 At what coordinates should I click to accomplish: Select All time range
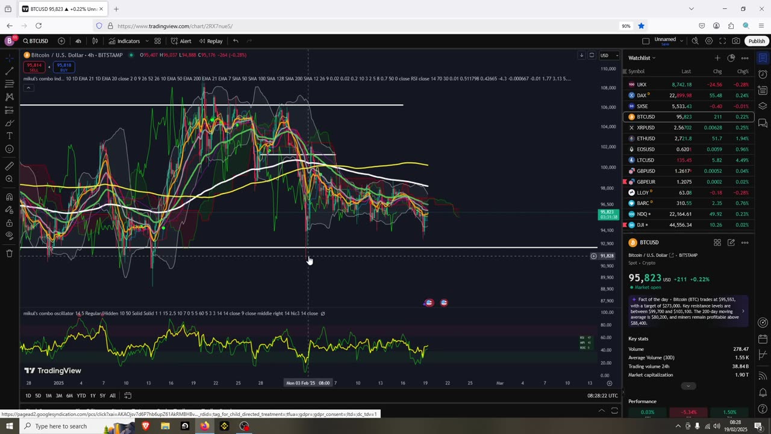(x=113, y=395)
